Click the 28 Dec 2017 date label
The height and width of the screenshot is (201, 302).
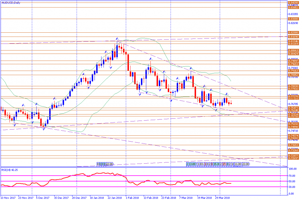[x=79, y=198]
